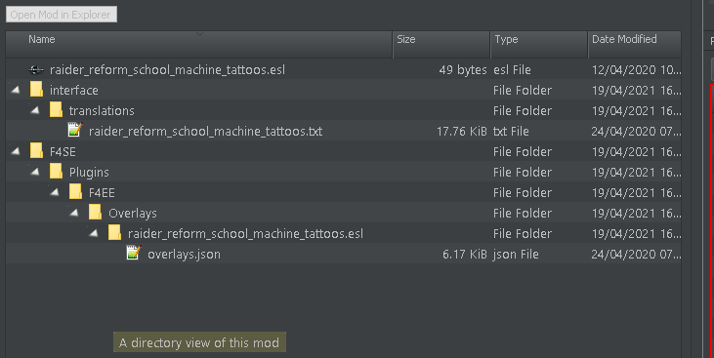Select raider_reform_school_machine_tattoos.txt file
Screen dimensions: 714x358
205,131
